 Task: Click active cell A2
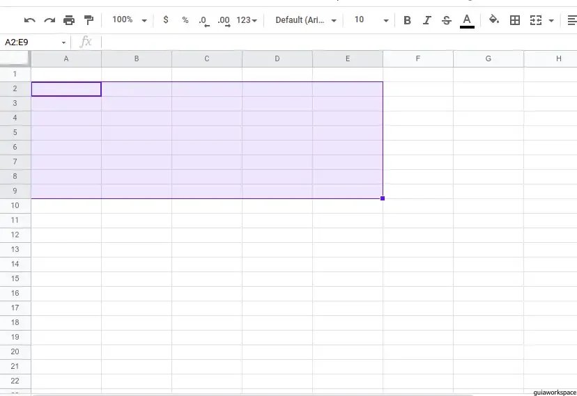[x=66, y=89]
